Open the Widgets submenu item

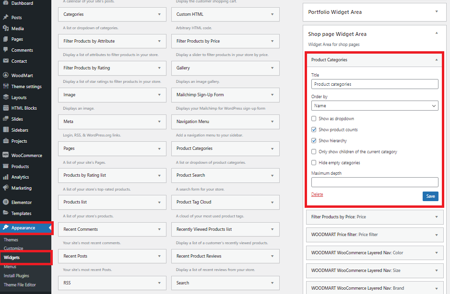point(12,258)
